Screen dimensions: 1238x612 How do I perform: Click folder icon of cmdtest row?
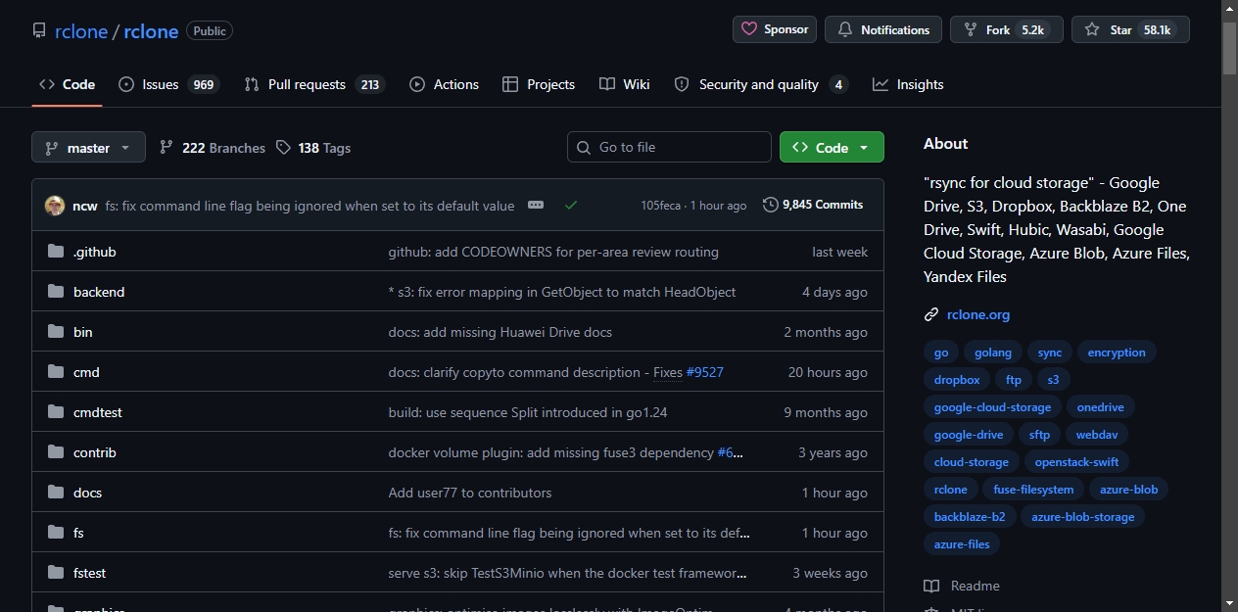[56, 412]
